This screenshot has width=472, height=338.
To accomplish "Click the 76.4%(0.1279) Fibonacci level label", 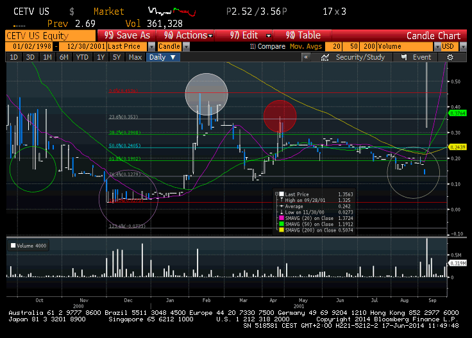I will pyautogui.click(x=124, y=174).
